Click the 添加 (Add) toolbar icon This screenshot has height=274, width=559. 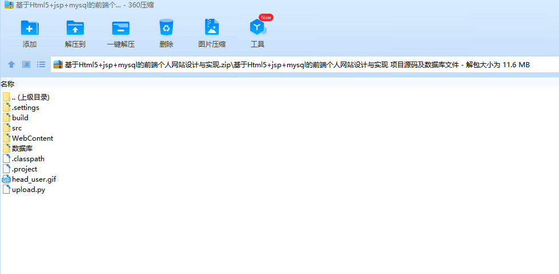click(30, 28)
